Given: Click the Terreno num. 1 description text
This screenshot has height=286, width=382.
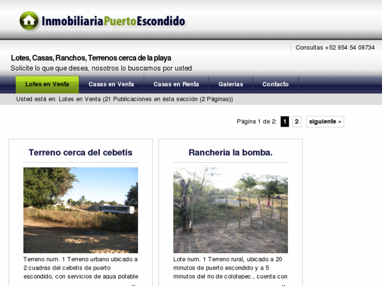Looking at the screenshot, I should [x=80, y=268].
